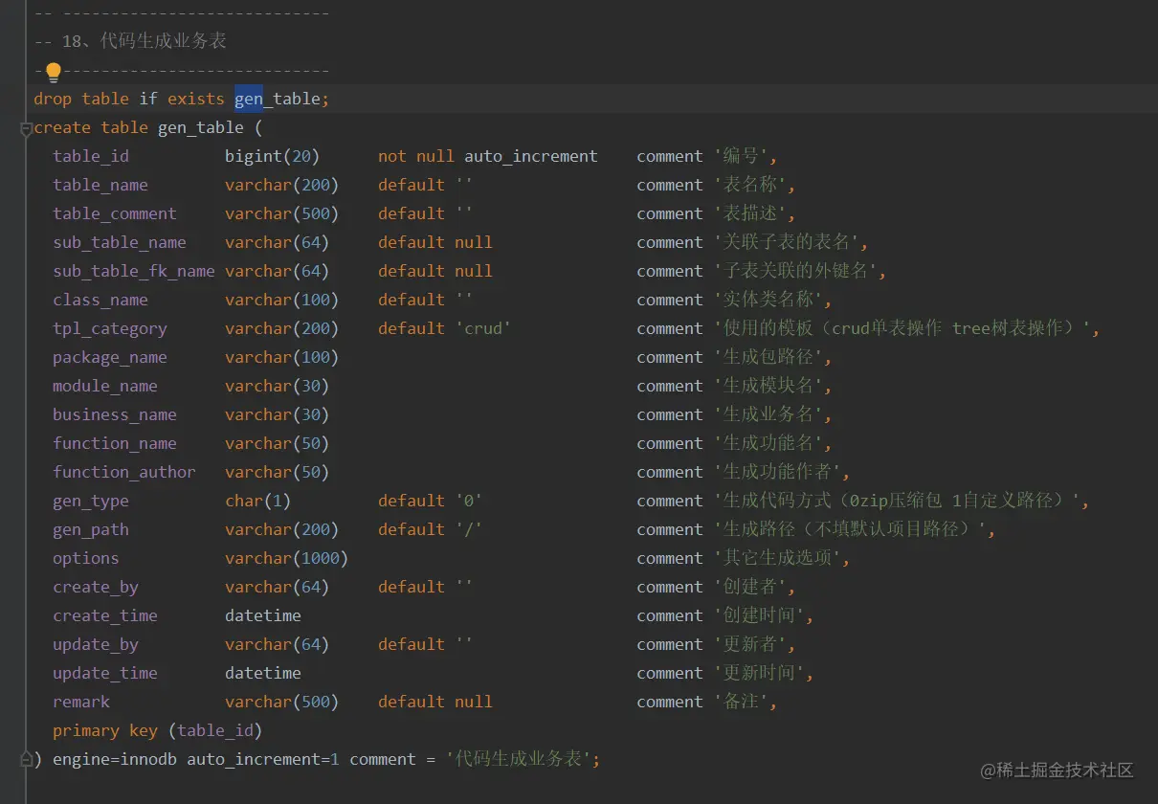Click 'exists' in the drop table line
This screenshot has height=804, width=1158.
tap(196, 99)
